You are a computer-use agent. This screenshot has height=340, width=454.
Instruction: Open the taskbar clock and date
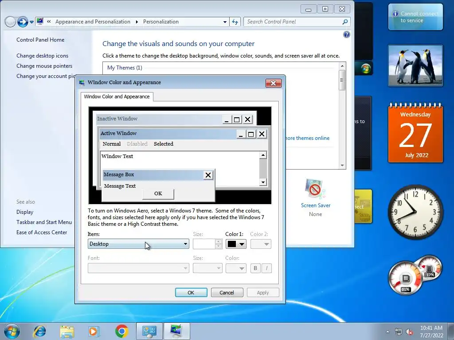(x=431, y=332)
